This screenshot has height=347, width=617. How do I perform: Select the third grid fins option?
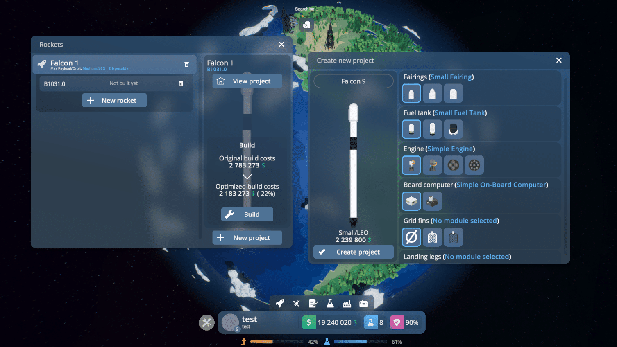point(453,237)
